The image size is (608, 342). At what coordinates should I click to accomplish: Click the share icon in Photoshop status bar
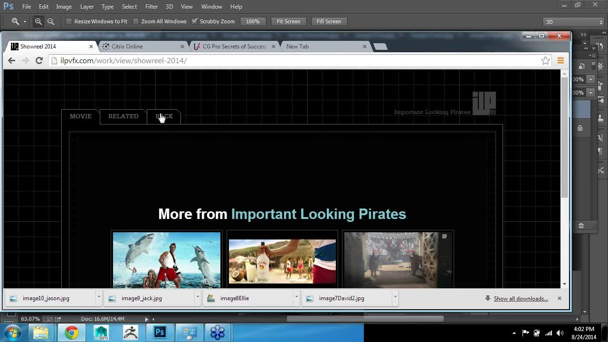(x=58, y=319)
